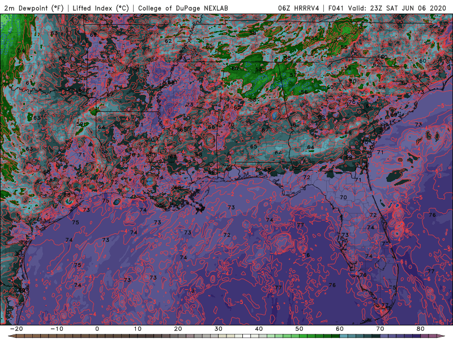Click the 40 label on the color scale
The width and height of the screenshot is (453, 339).
[x=259, y=329]
